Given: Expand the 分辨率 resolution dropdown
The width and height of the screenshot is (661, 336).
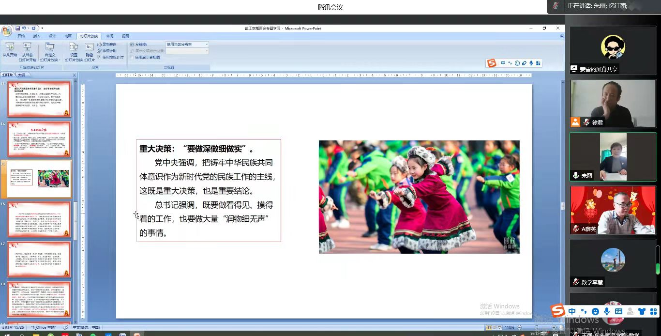Looking at the screenshot, I should (x=207, y=45).
